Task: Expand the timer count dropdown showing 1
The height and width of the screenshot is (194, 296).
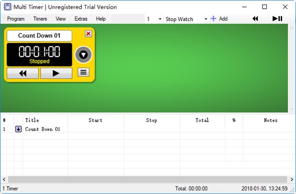Action: pyautogui.click(x=160, y=19)
